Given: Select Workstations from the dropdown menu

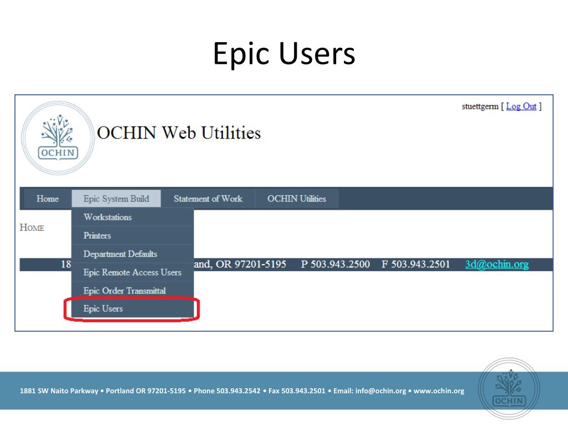Looking at the screenshot, I should click(133, 217).
